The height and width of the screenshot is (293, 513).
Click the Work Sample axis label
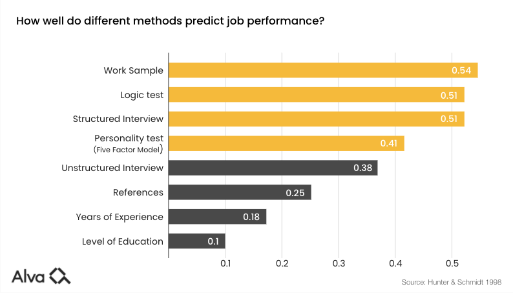133,70
